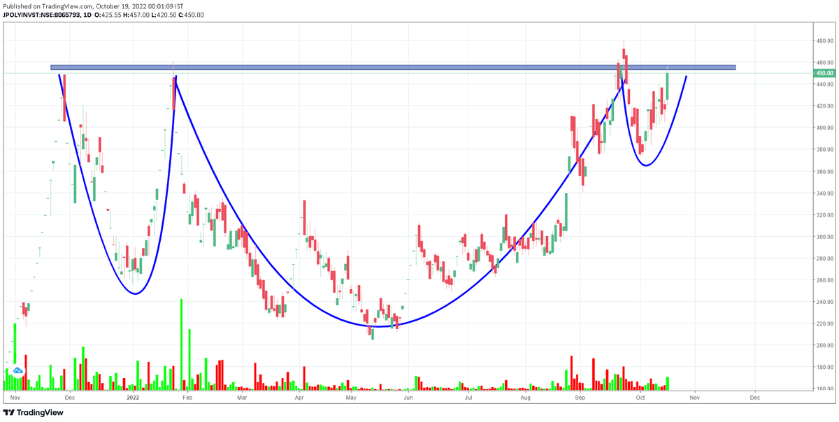Click the 360.00 price axis label
This screenshot has height=422, width=839.
tap(825, 171)
